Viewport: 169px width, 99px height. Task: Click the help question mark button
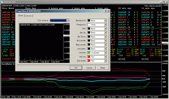pos(105,11)
